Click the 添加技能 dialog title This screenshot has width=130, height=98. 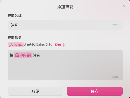[x=65, y=7]
